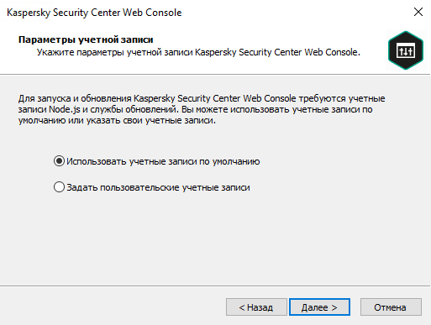
Task: Cancel setup with the "Отмена" button
Action: point(391,307)
